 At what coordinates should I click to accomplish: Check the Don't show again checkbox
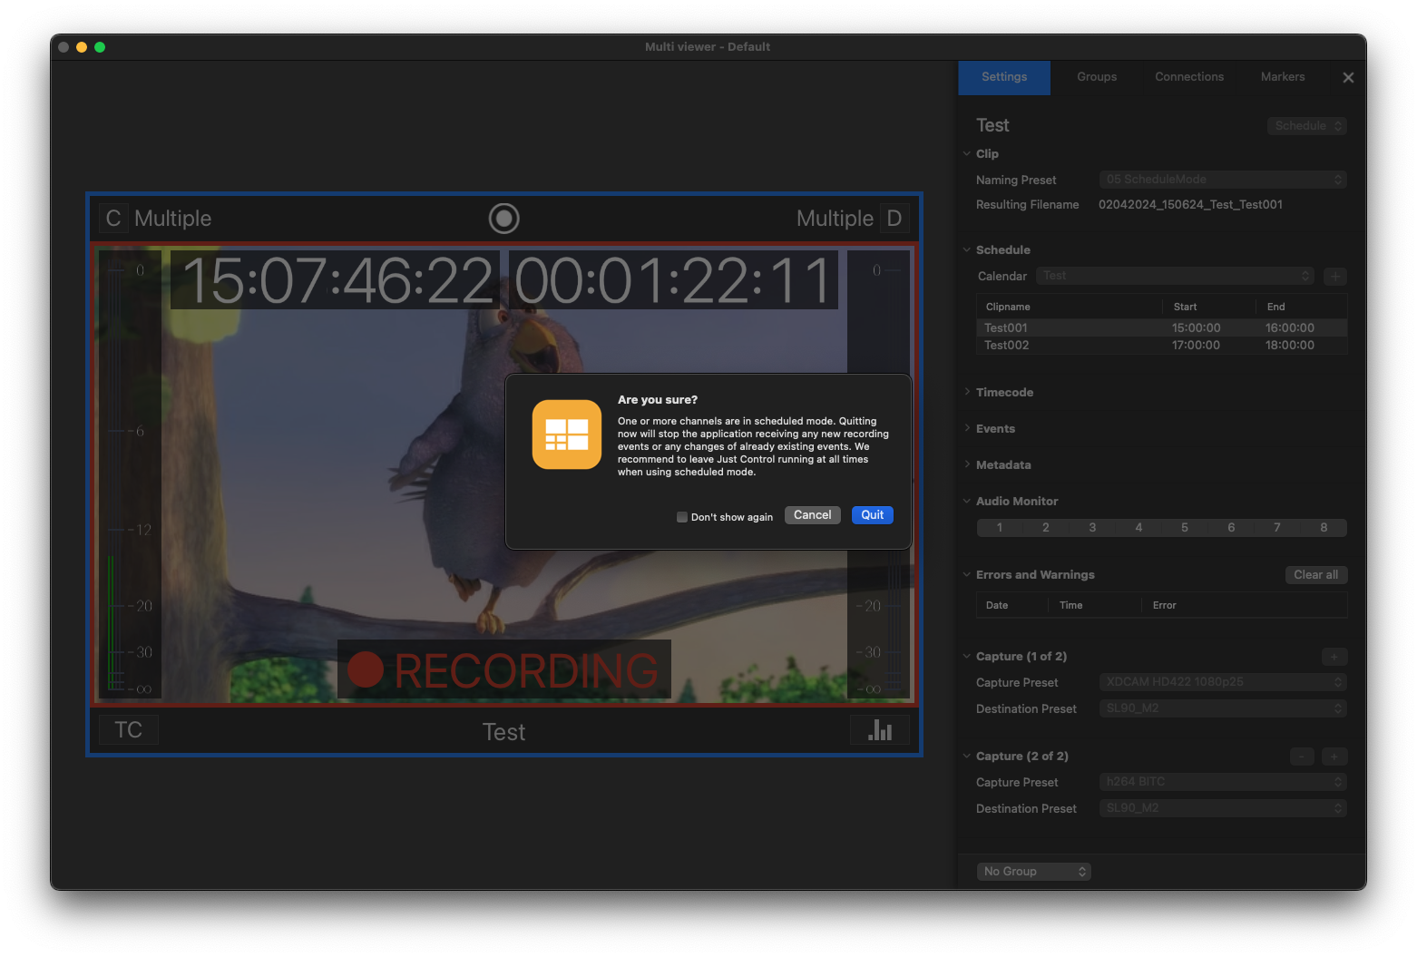[682, 517]
